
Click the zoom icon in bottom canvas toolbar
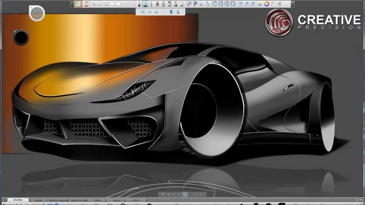(163, 194)
